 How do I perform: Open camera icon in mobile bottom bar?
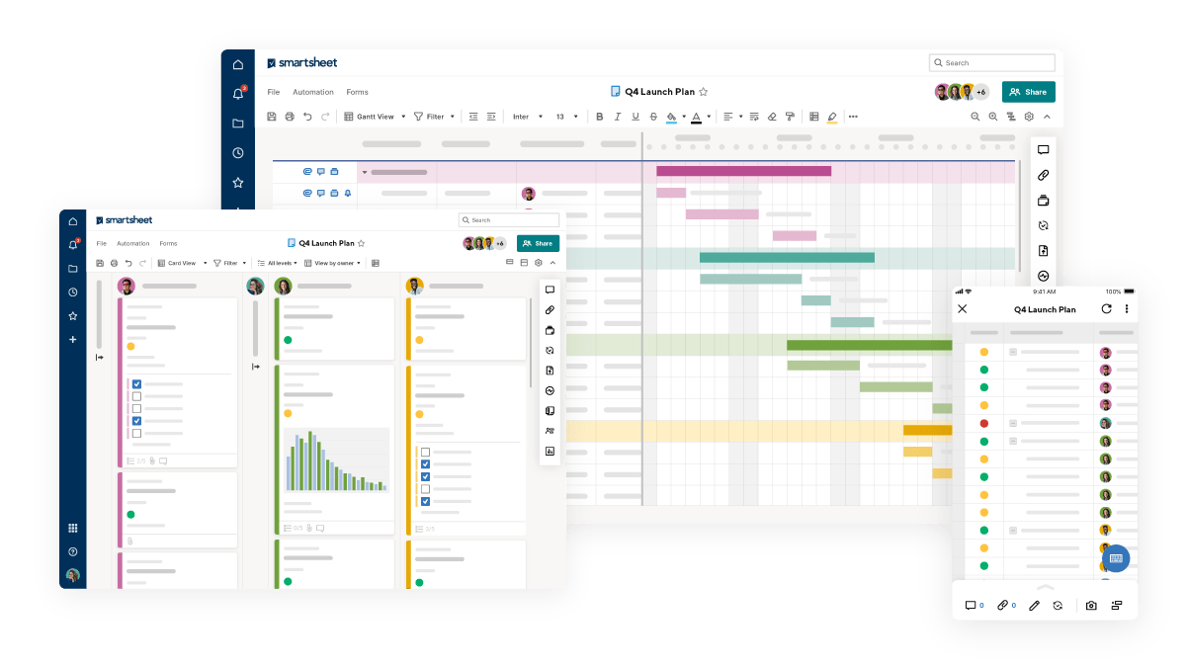(1091, 605)
